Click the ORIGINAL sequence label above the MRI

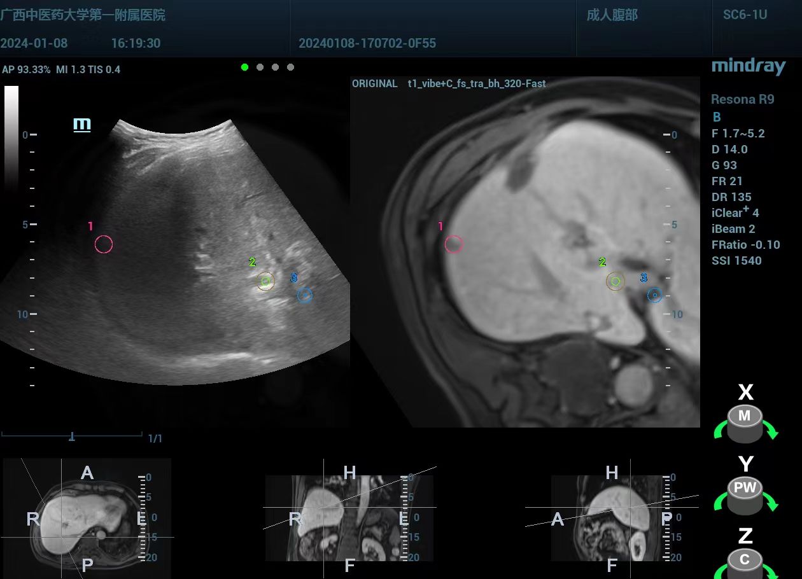(374, 83)
